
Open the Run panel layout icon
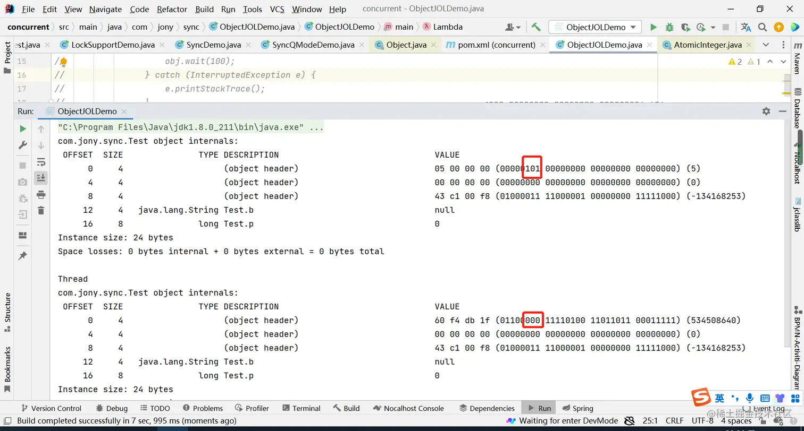[x=23, y=235]
